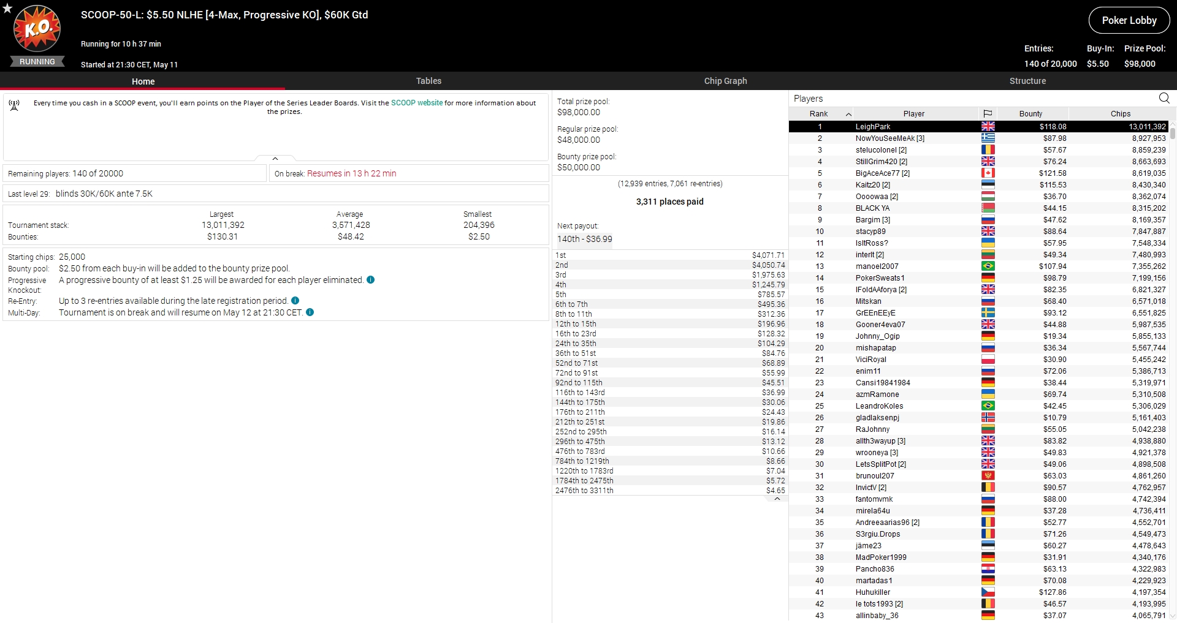Select player StillGrim420 [2]
This screenshot has width=1177, height=623.
[x=978, y=162]
